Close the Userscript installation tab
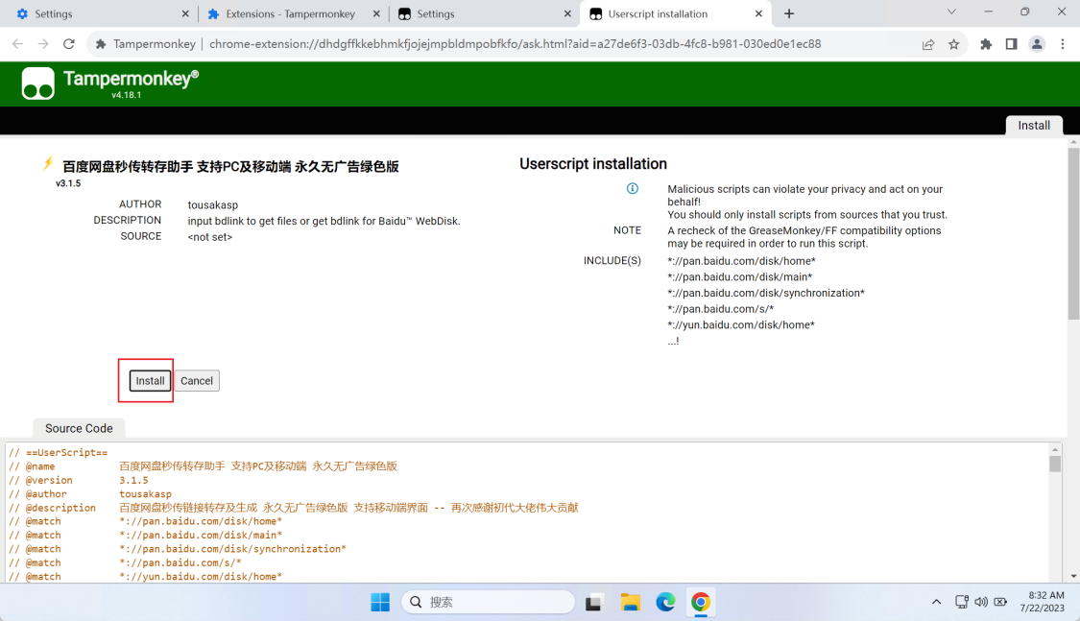The height and width of the screenshot is (621, 1080). click(758, 13)
